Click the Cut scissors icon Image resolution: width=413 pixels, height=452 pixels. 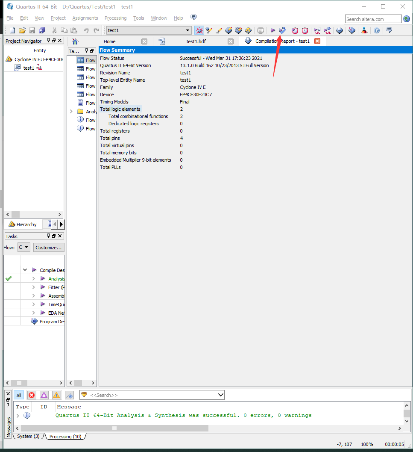pyautogui.click(x=54, y=30)
